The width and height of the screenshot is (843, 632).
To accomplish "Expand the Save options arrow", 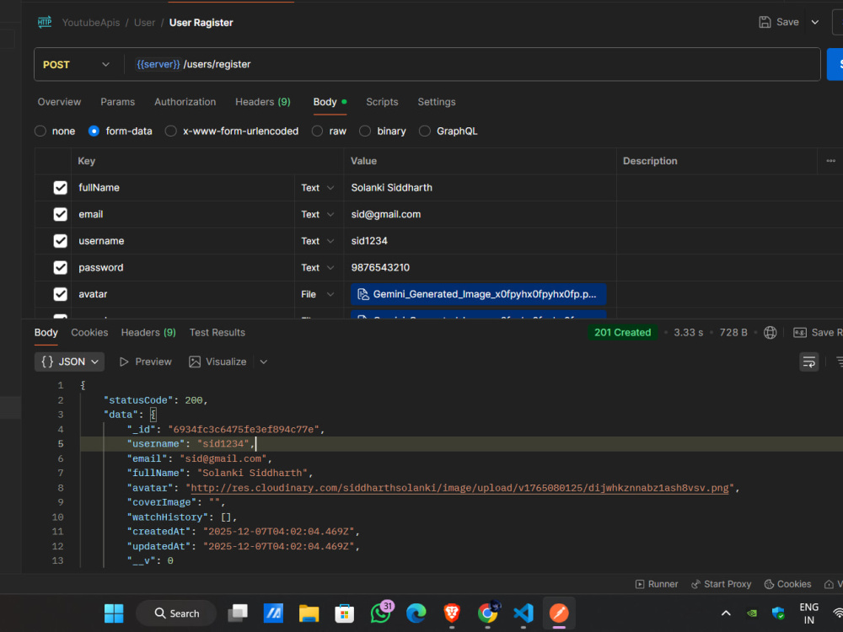I will tap(815, 22).
